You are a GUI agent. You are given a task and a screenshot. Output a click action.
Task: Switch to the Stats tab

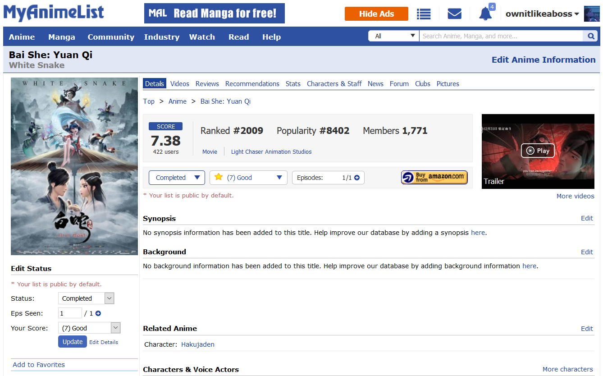(293, 83)
